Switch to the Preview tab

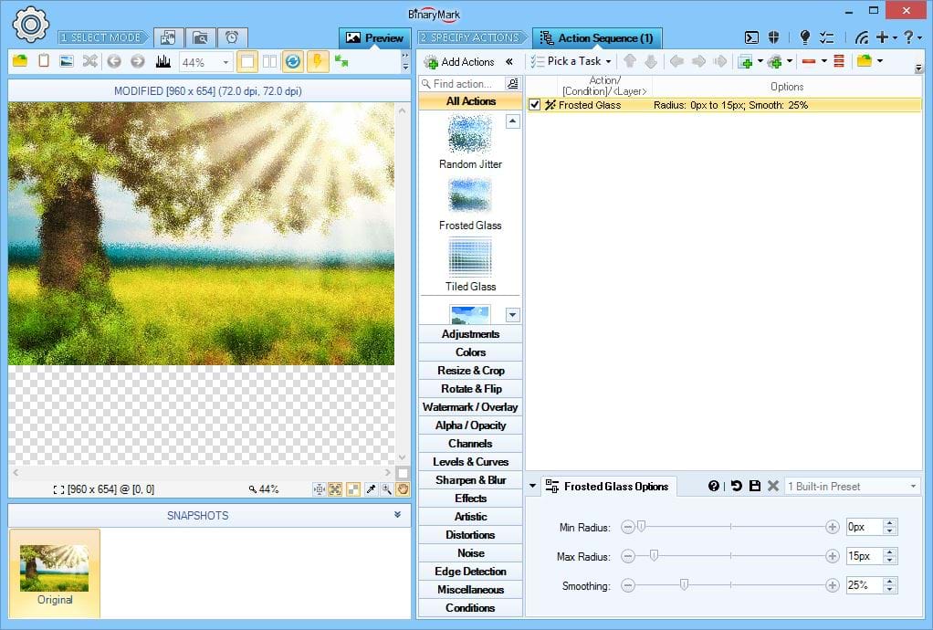click(374, 38)
